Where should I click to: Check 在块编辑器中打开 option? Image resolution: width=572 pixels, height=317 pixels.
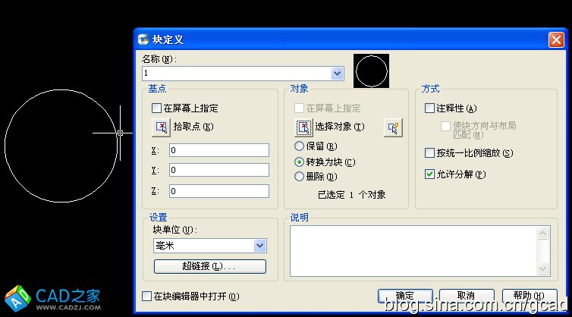pos(147,296)
